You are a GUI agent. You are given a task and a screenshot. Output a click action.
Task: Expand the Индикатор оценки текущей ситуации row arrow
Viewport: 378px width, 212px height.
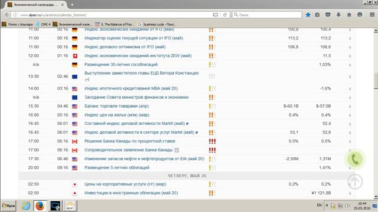[x=349, y=38]
